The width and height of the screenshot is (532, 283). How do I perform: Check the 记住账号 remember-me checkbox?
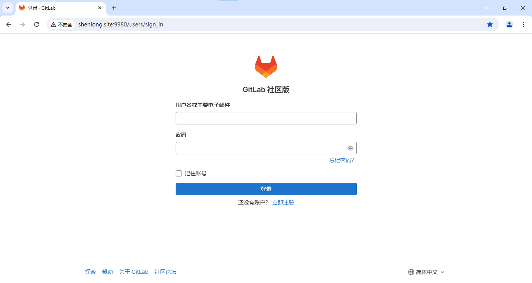[x=178, y=173]
